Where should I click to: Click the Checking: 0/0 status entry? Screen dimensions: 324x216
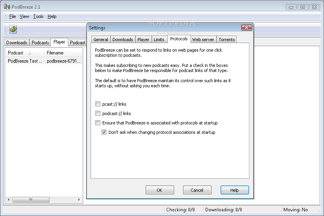coord(181,210)
